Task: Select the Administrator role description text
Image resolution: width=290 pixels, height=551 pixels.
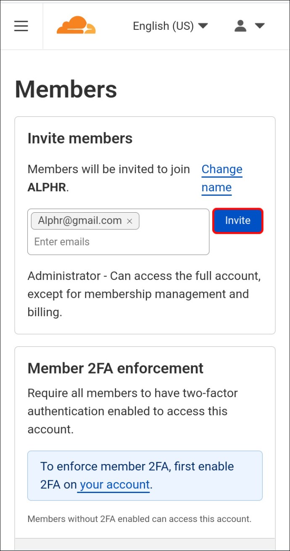Action: pyautogui.click(x=144, y=294)
